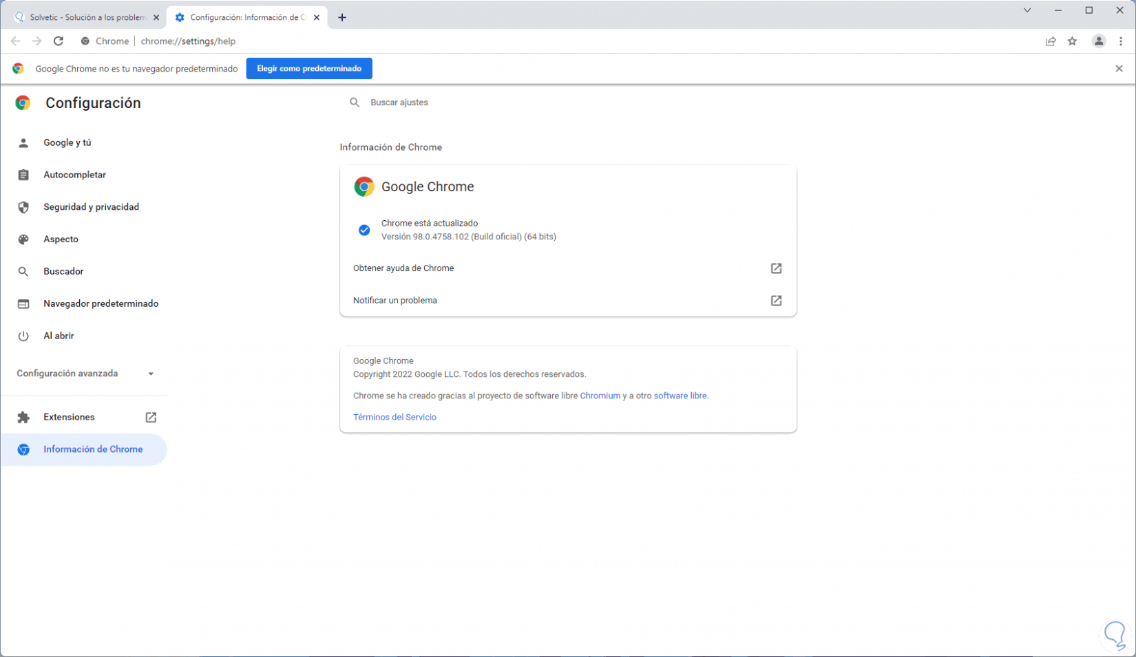Follow the Chromium project link
The width and height of the screenshot is (1136, 657).
[600, 396]
